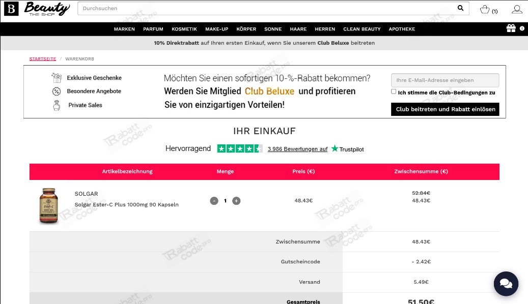This screenshot has width=528, height=304.
Task: Increase quantity with the plus button
Action: (236, 201)
